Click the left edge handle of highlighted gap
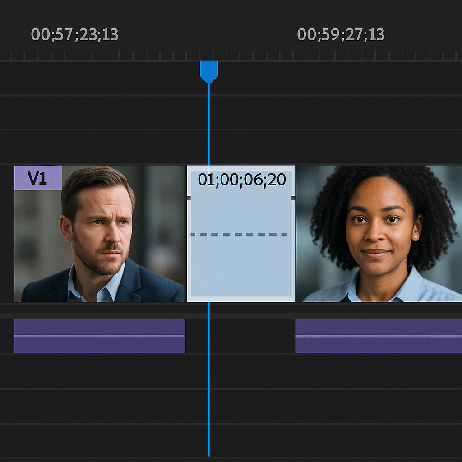Image resolution: width=462 pixels, height=462 pixels. 189,198
